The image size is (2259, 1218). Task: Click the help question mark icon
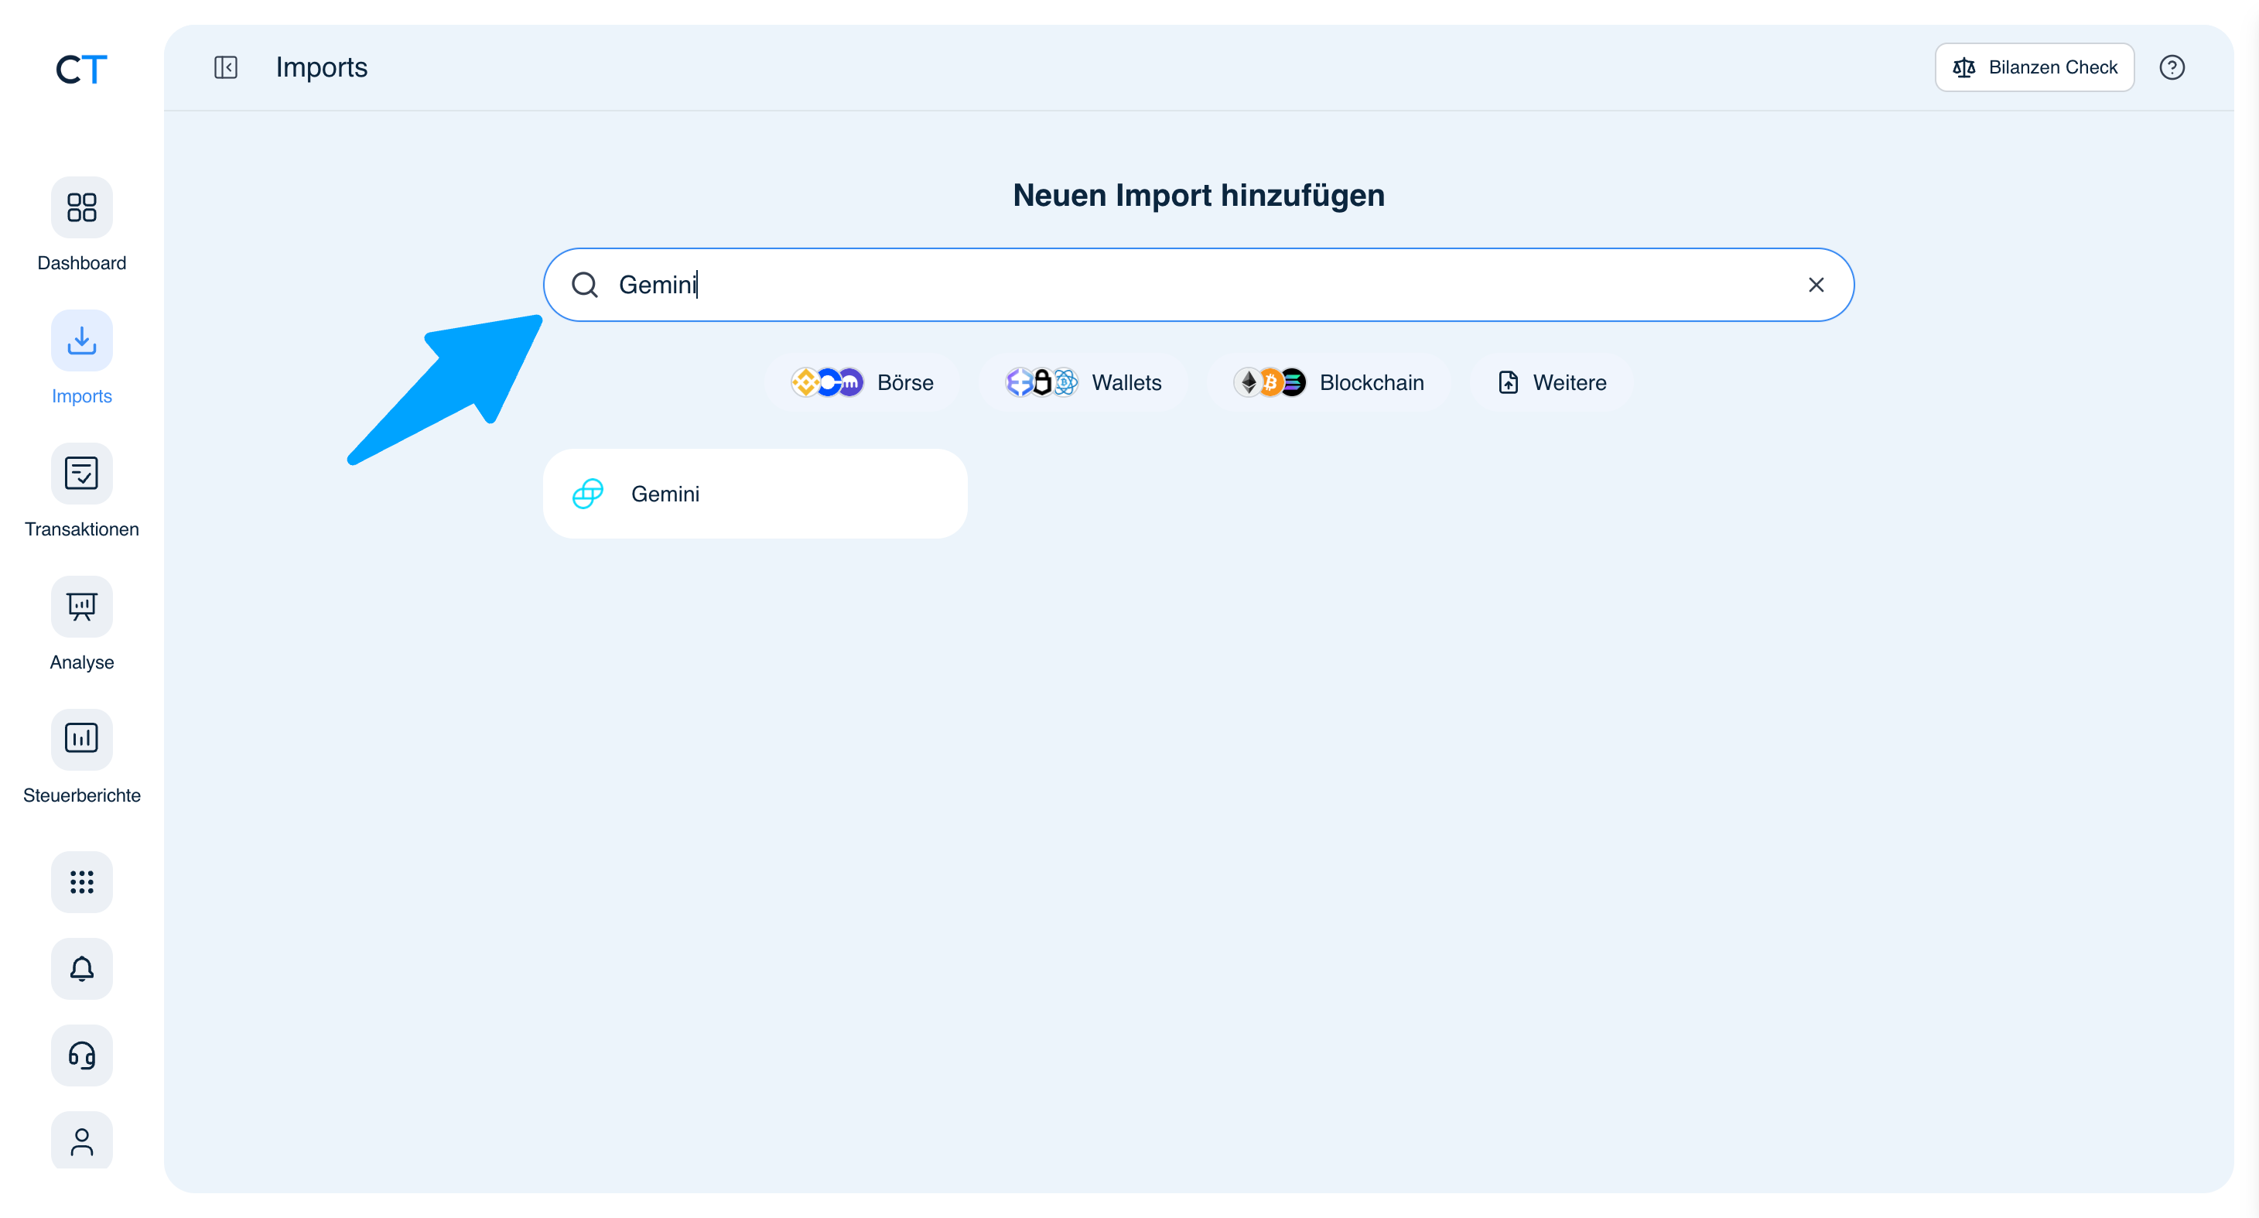pyautogui.click(x=2172, y=67)
